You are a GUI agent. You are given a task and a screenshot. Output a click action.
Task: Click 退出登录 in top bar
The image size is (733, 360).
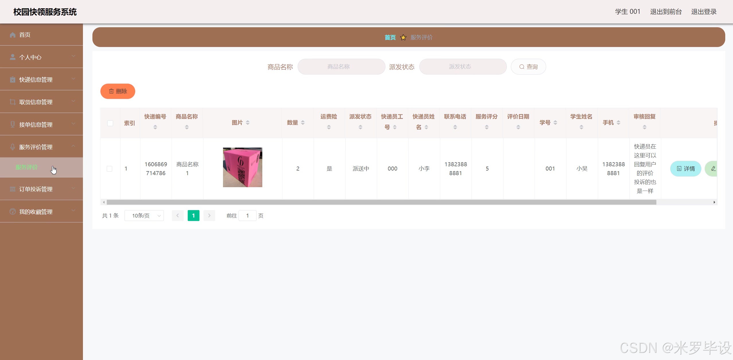[x=704, y=11]
